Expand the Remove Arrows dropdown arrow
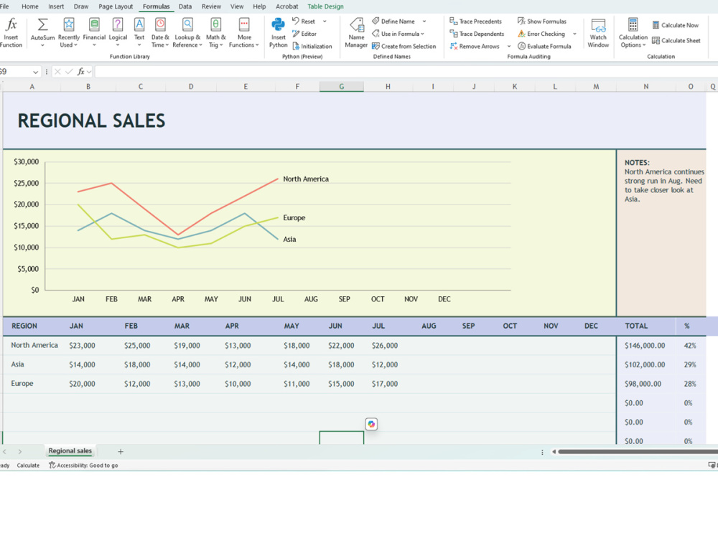 (x=509, y=46)
